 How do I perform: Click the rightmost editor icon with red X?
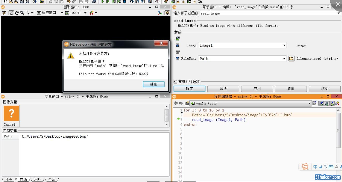pos(337,103)
